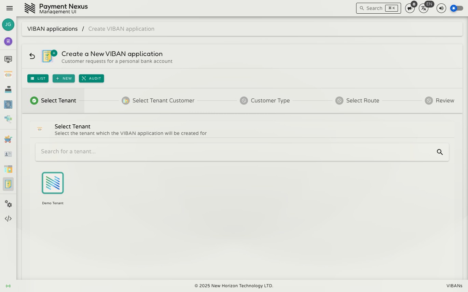Click the Payment Nexus logo
Viewport: 468px width, 292px height.
[30, 8]
